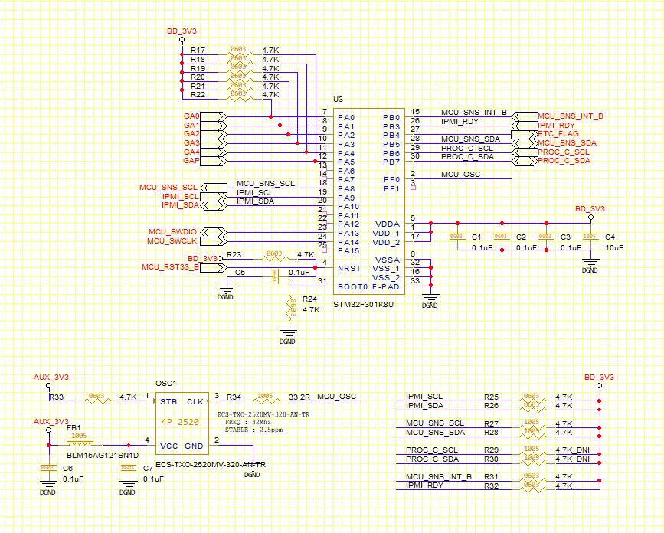
Task: Click the DGND ground symbol under C6
Action: [47, 487]
